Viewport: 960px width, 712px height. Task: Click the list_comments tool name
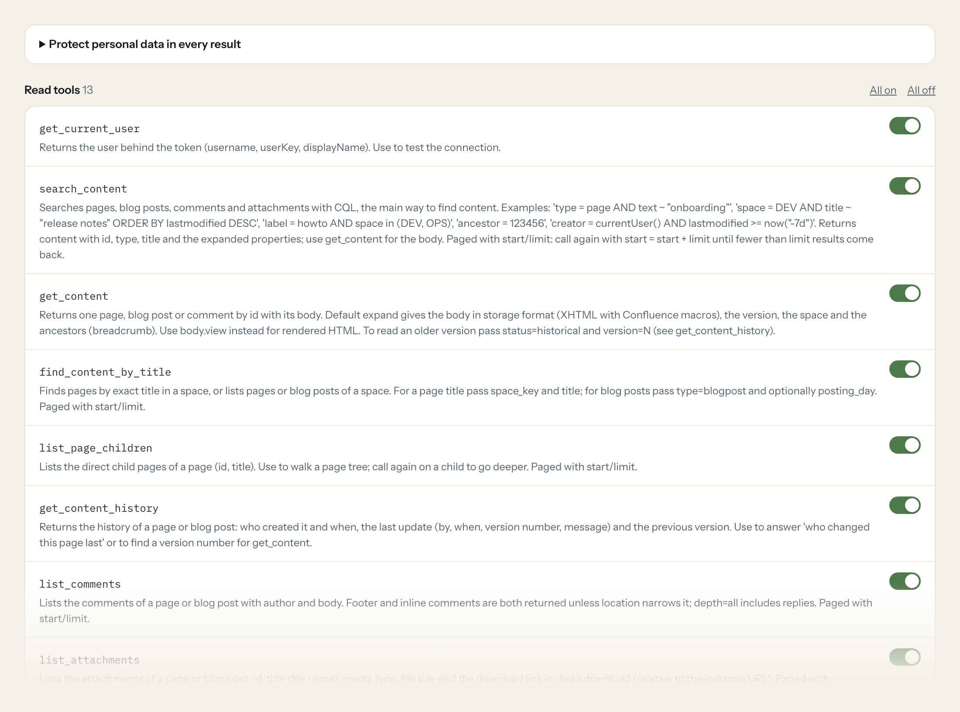point(80,584)
